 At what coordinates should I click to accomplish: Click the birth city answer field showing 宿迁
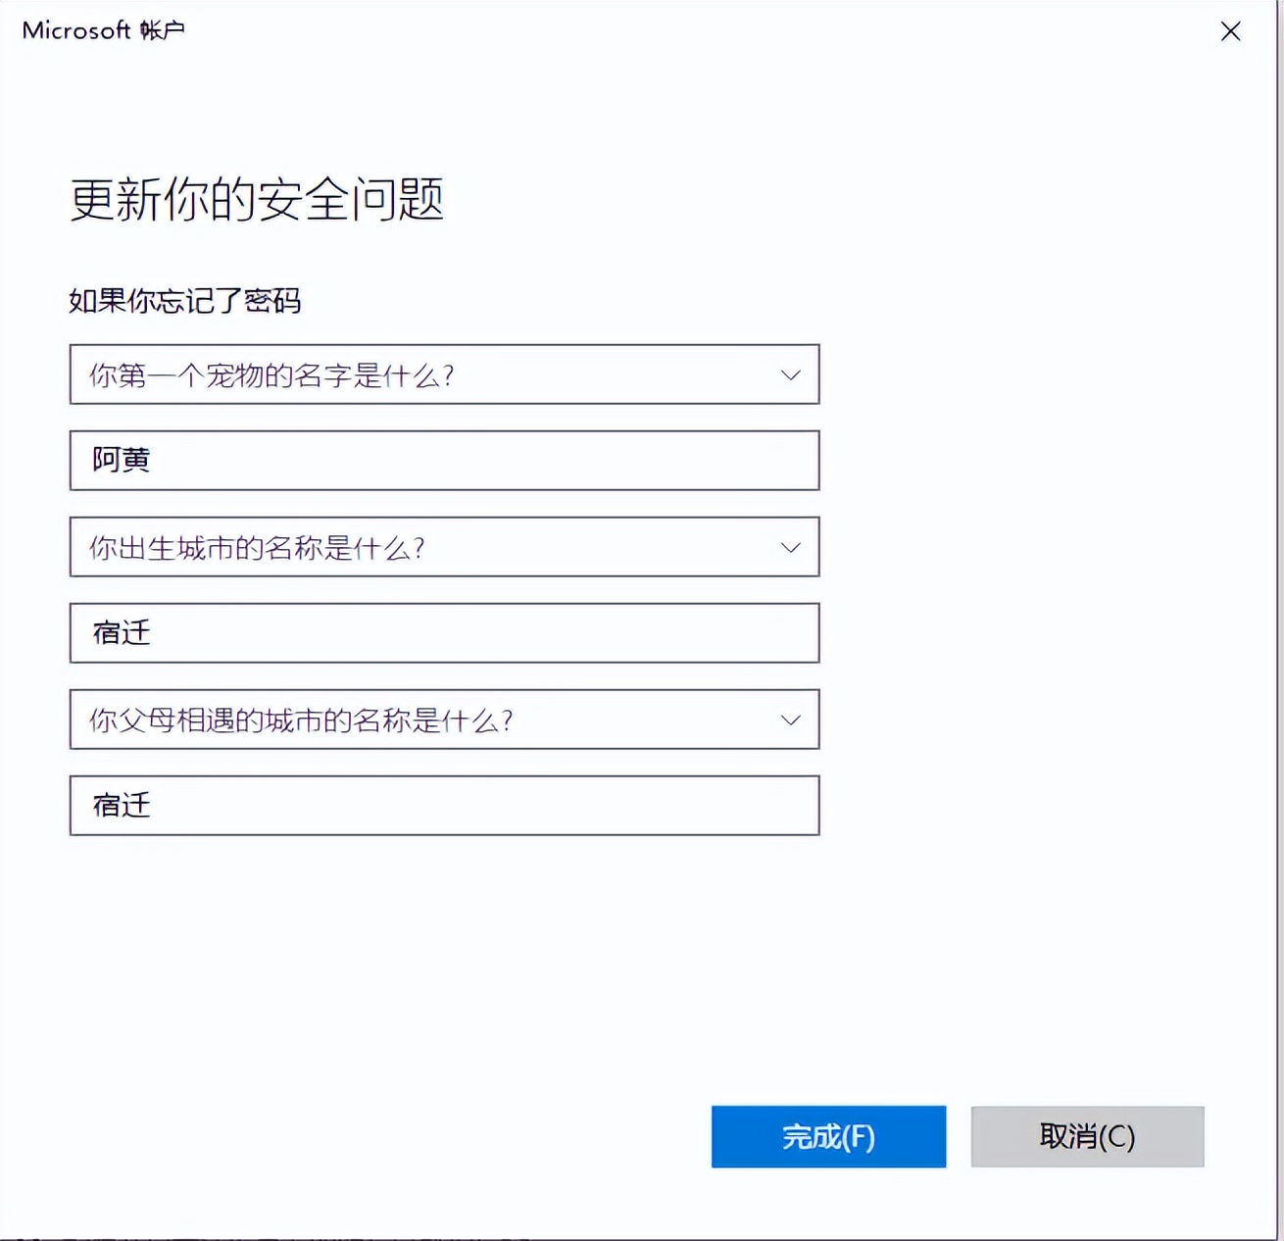tap(443, 633)
